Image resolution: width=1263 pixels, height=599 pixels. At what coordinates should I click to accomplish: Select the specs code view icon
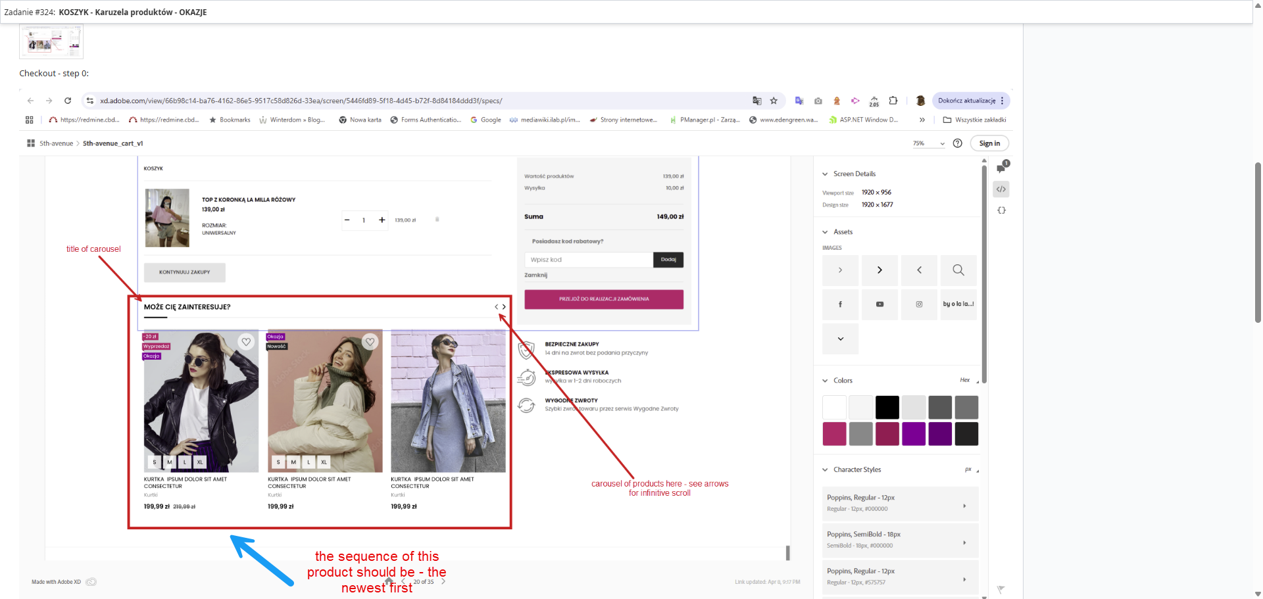1001,189
